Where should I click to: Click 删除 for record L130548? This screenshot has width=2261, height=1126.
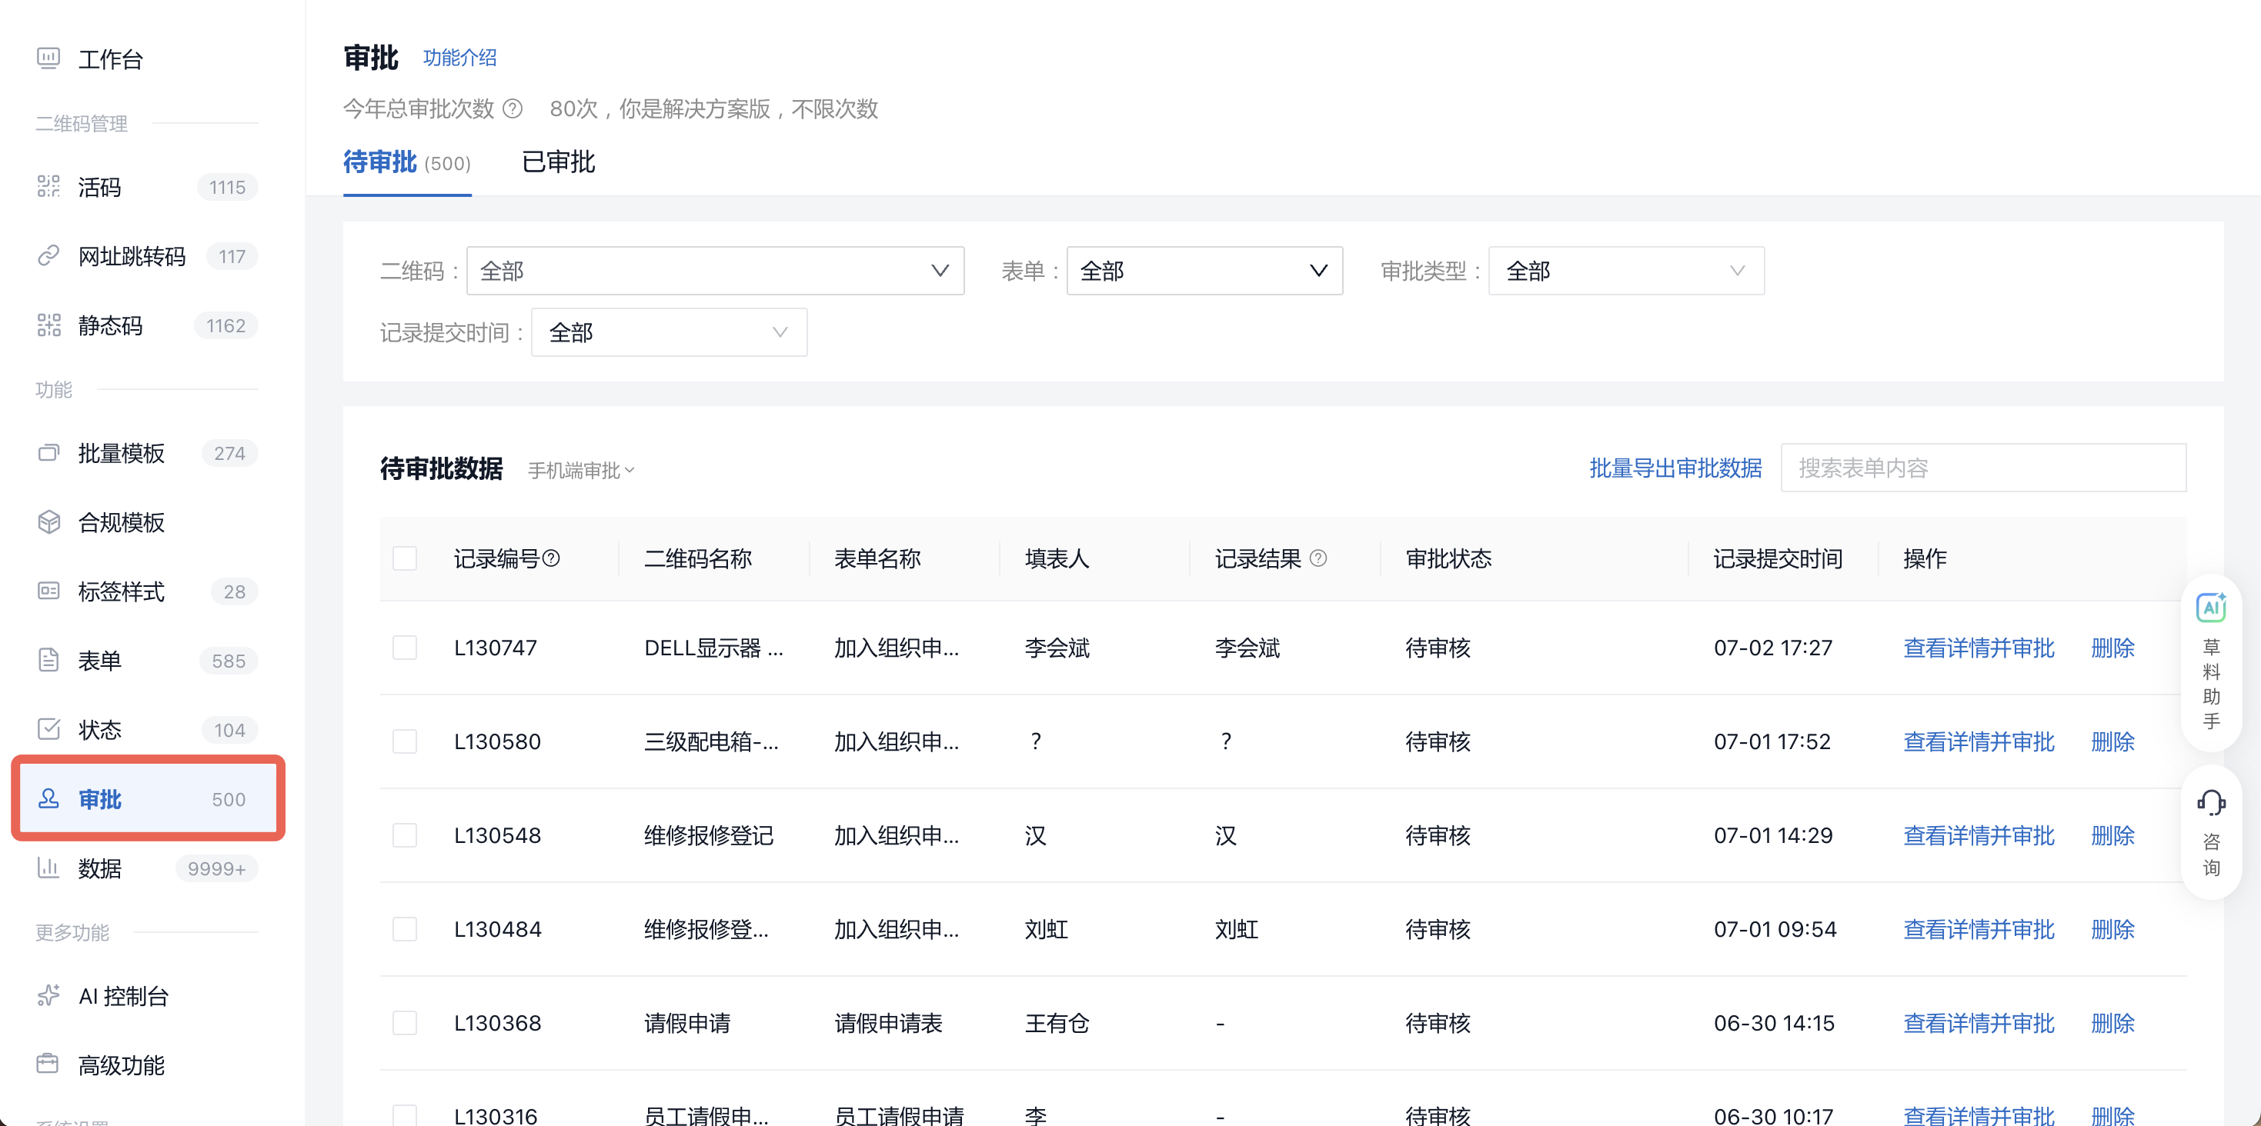2112,836
